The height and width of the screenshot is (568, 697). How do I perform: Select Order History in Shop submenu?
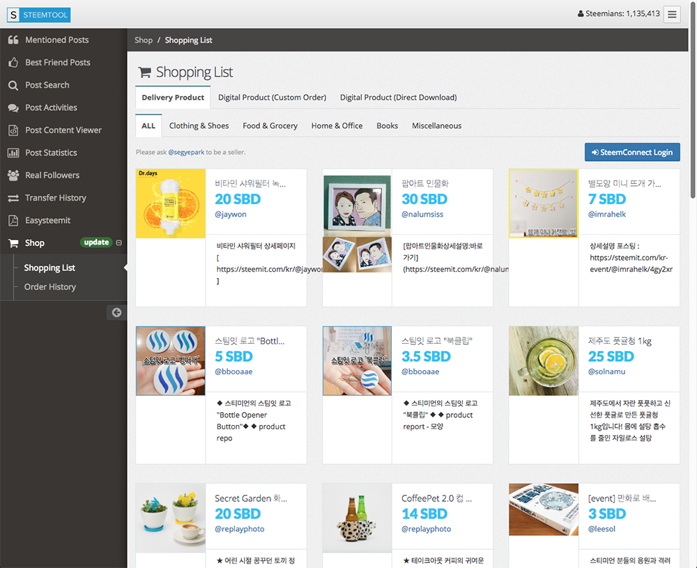point(49,287)
